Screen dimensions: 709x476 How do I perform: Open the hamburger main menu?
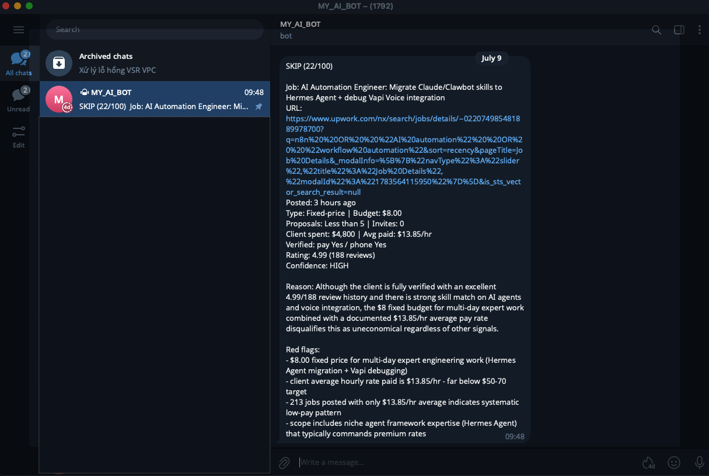point(19,30)
